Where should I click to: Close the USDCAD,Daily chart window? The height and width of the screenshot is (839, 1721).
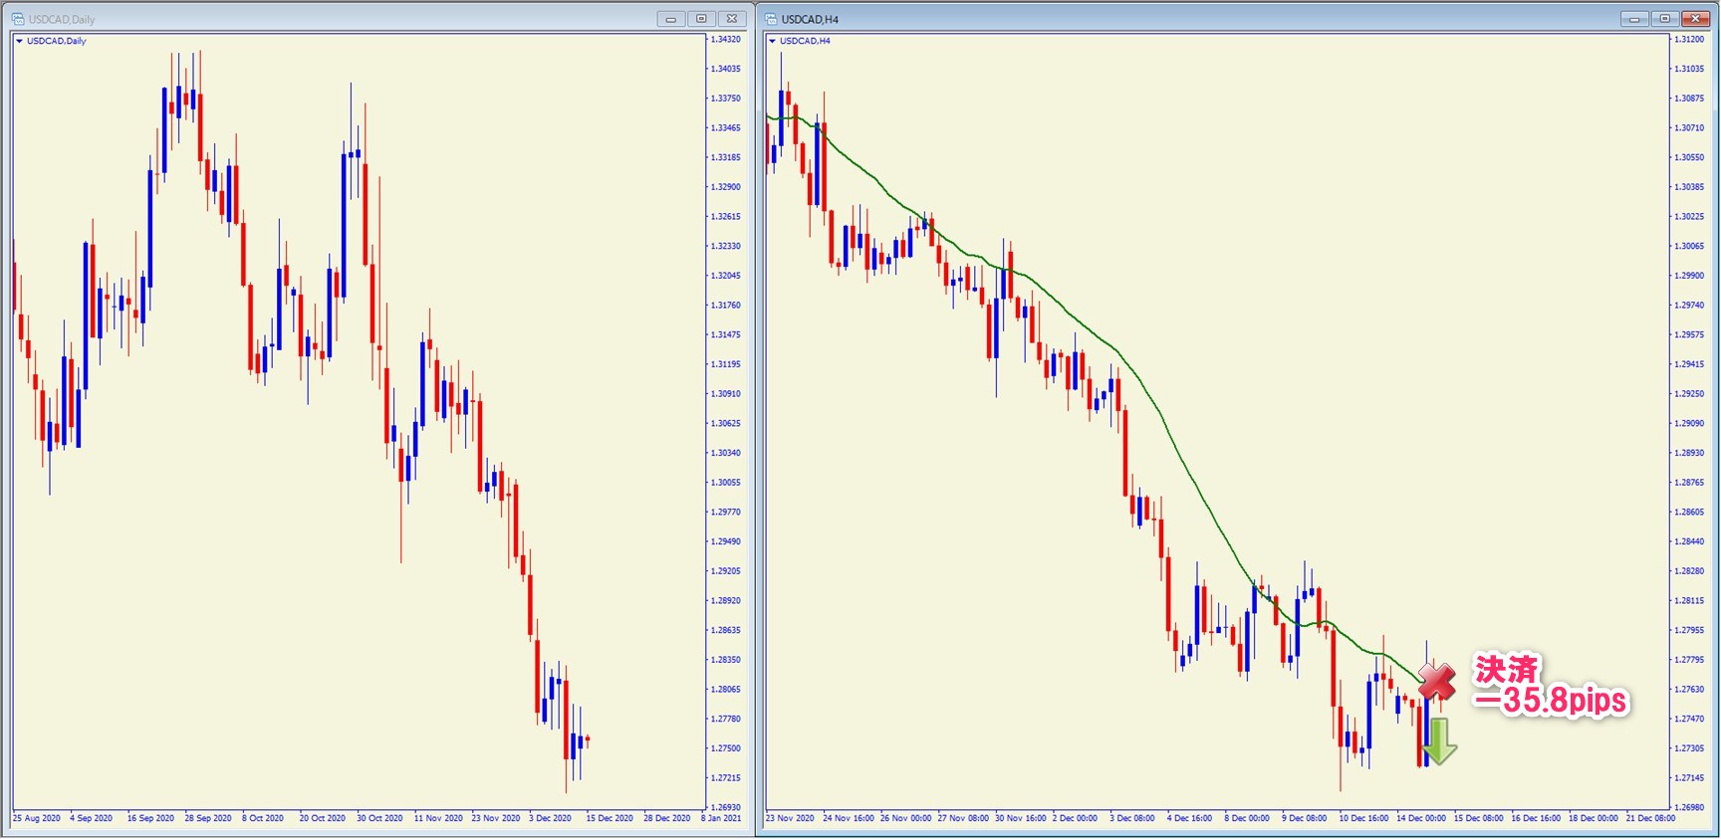732,19
